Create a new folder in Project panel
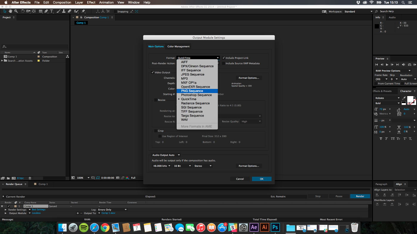417x234 pixels. tap(8, 178)
